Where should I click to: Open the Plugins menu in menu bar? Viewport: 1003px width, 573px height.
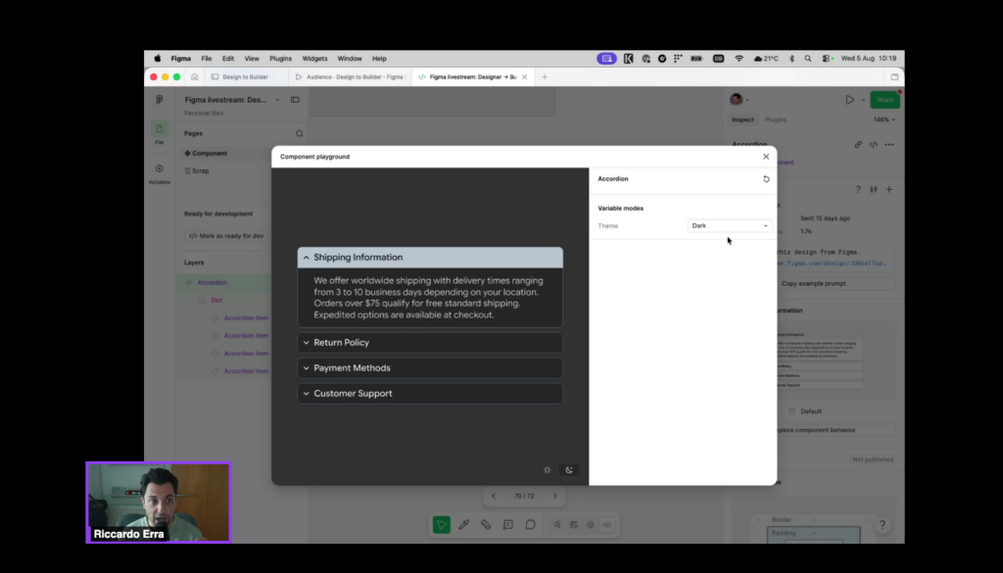tap(280, 58)
